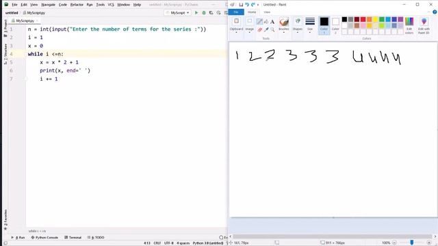Click the Undo arrow in Paint
The height and width of the screenshot is (246, 438).
click(247, 5)
